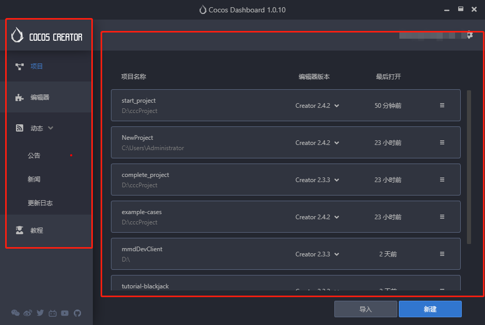Open the menu icon for complete_project
Image resolution: width=485 pixels, height=325 pixels.
point(442,180)
